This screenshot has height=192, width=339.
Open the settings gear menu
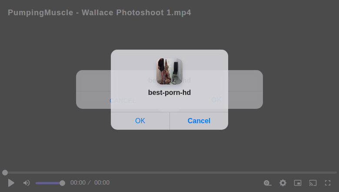click(x=283, y=183)
